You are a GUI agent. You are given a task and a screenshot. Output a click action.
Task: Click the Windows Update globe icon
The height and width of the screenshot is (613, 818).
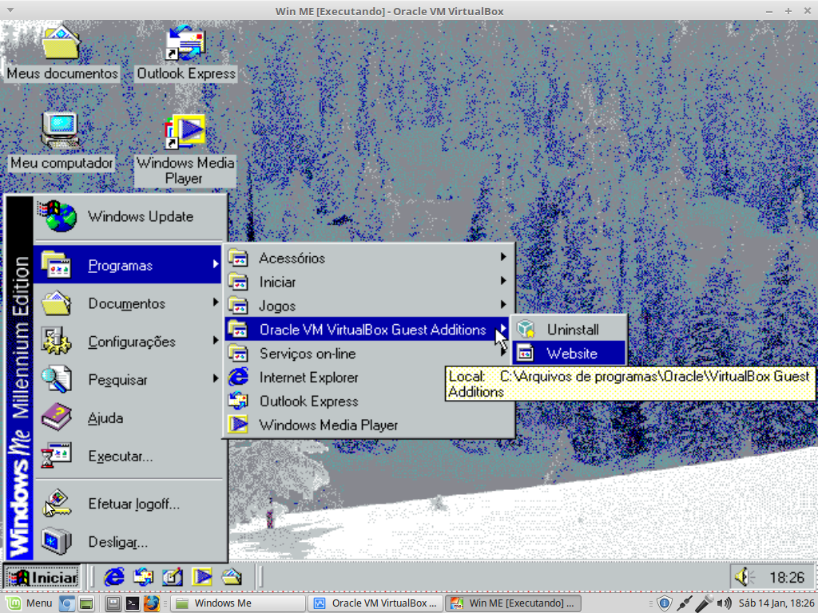pyautogui.click(x=58, y=216)
